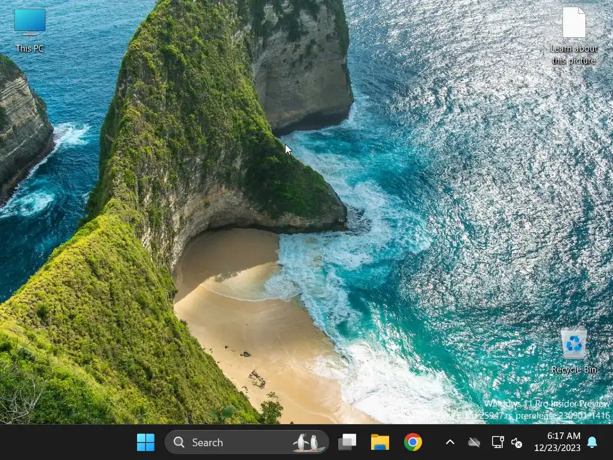Viewport: 613px width, 460px height.
Task: Click the muted volume tray icon
Action: [517, 443]
